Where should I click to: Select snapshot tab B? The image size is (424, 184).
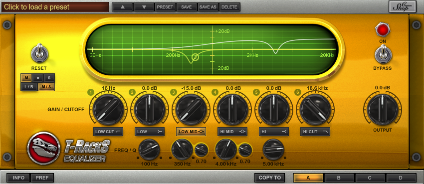pos(339,178)
